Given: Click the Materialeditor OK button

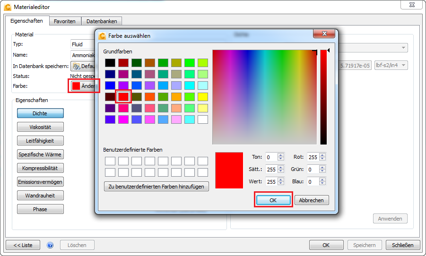Looking at the screenshot, I should [x=326, y=245].
